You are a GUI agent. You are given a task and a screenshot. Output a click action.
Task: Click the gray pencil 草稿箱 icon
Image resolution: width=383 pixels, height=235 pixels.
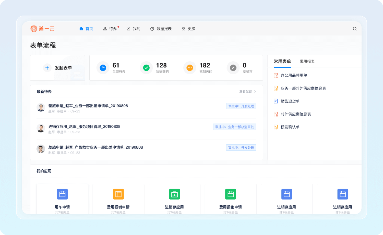[233, 68]
